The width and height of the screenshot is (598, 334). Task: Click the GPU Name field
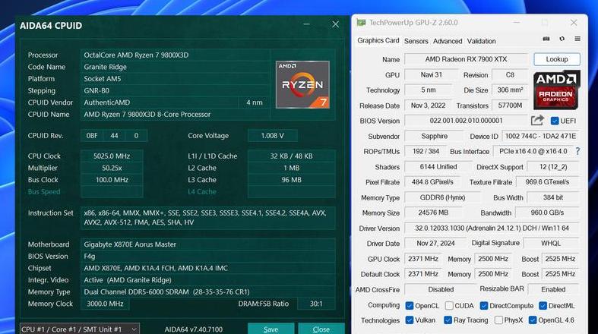(x=466, y=59)
